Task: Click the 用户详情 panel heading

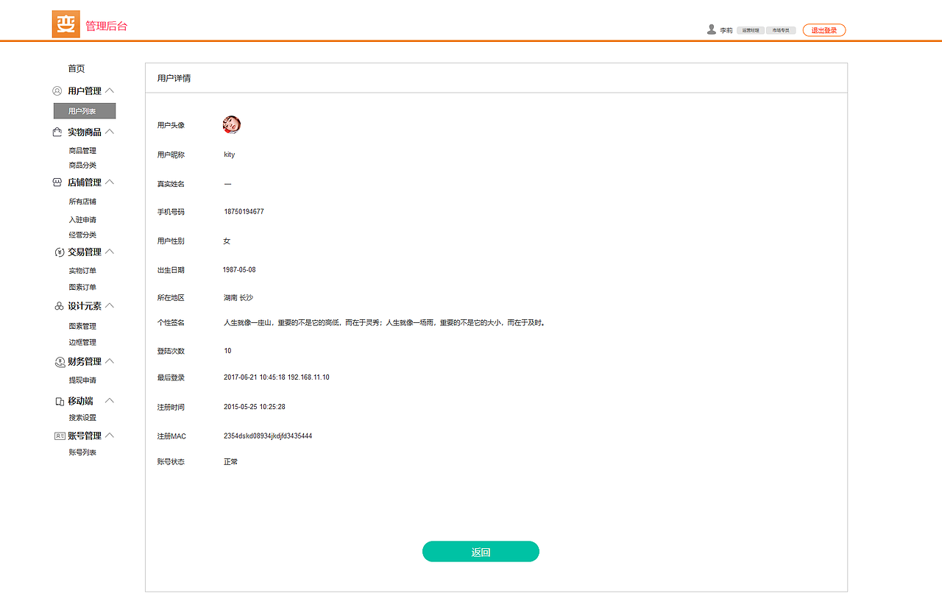Action: pyautogui.click(x=174, y=78)
